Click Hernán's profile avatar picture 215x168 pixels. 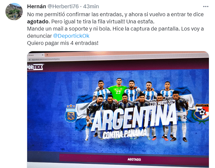point(14,12)
